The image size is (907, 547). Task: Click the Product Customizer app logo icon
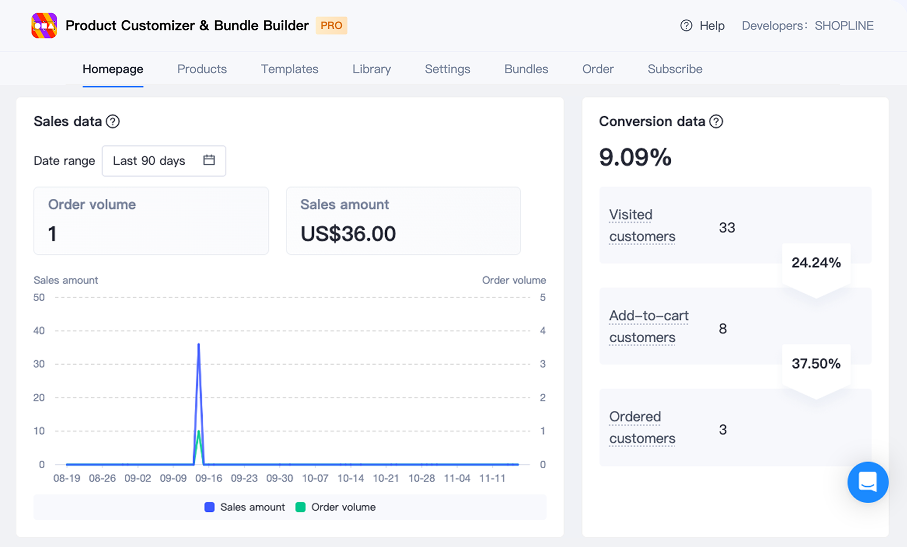tap(44, 26)
